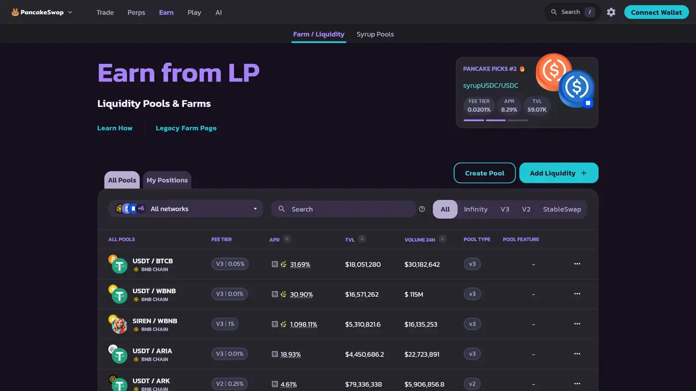Expand the PancakeSwap logo chevron menu
Screen dimensions: 696x391
tap(70, 12)
